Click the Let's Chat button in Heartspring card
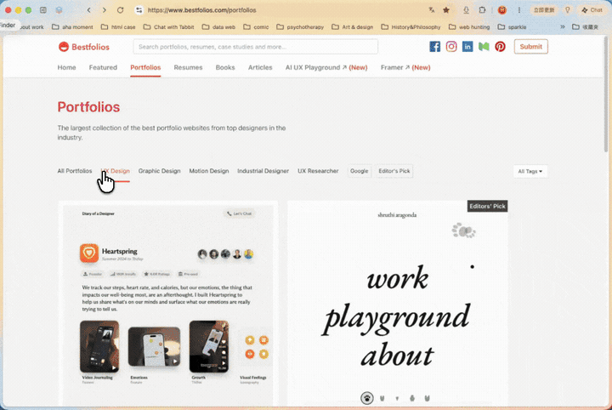 (x=239, y=214)
